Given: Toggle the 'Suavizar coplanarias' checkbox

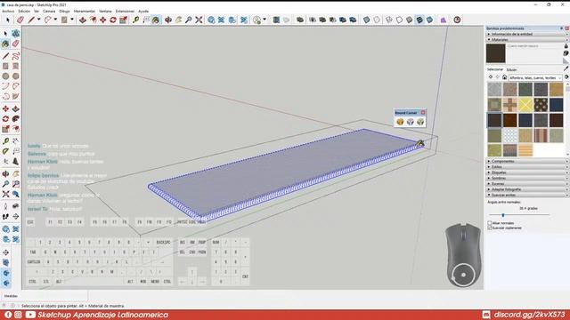Looking at the screenshot, I should [490, 228].
